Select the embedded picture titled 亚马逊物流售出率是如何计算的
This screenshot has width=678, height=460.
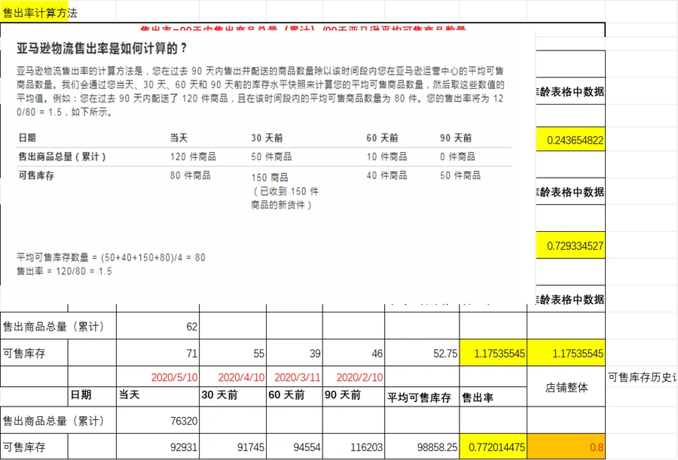267,166
